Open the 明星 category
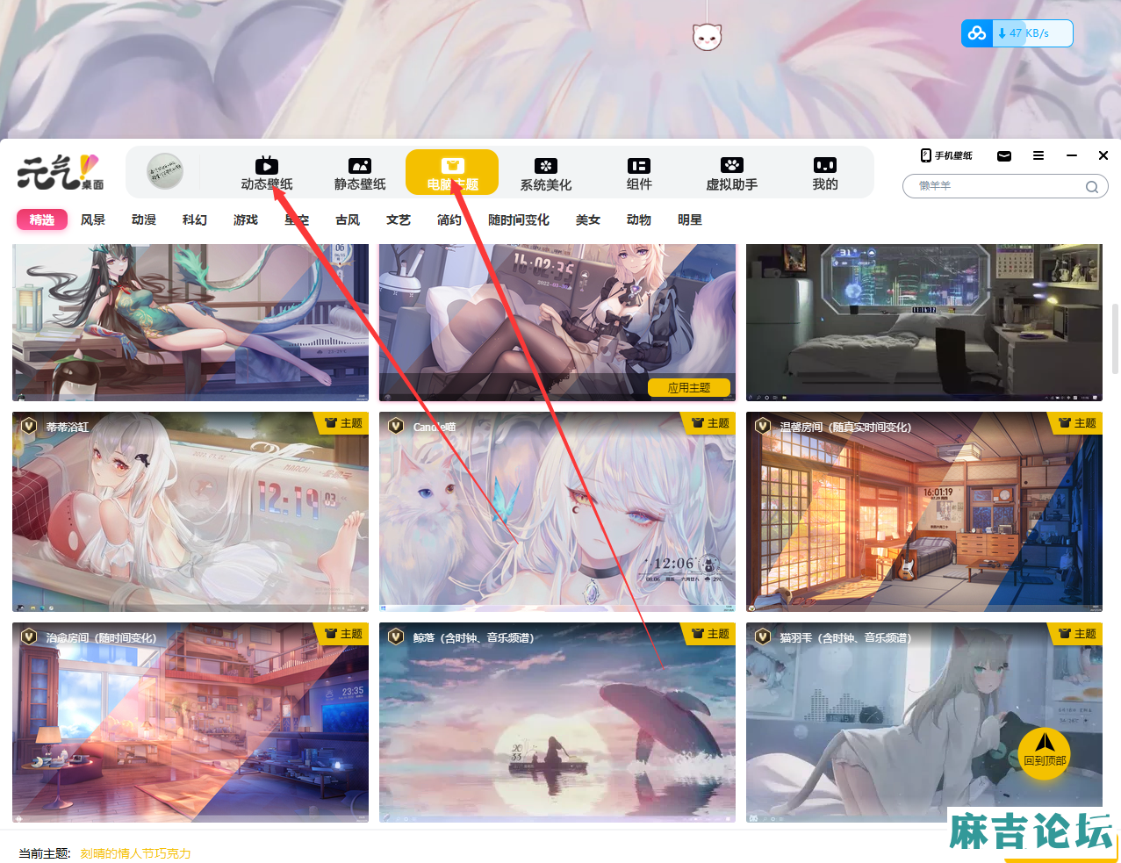 [x=690, y=219]
